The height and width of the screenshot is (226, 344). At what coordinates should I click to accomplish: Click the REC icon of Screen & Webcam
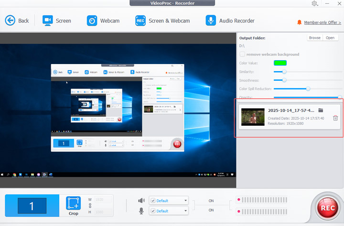tap(140, 21)
